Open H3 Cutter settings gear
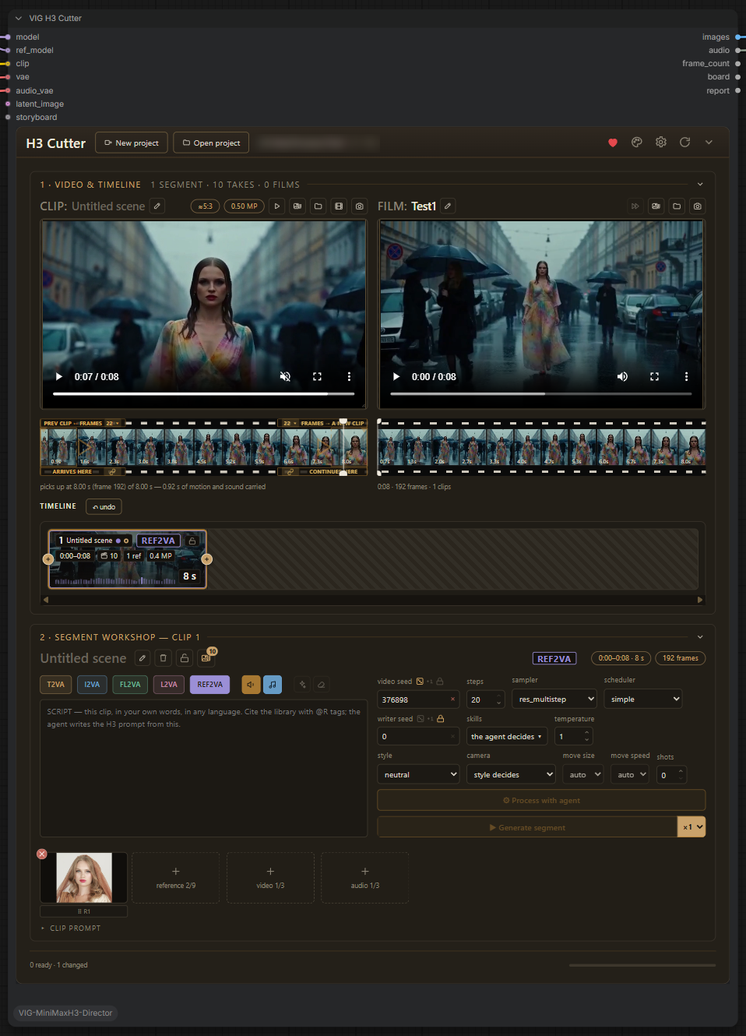Screen dimensions: 746x1036 [x=661, y=143]
